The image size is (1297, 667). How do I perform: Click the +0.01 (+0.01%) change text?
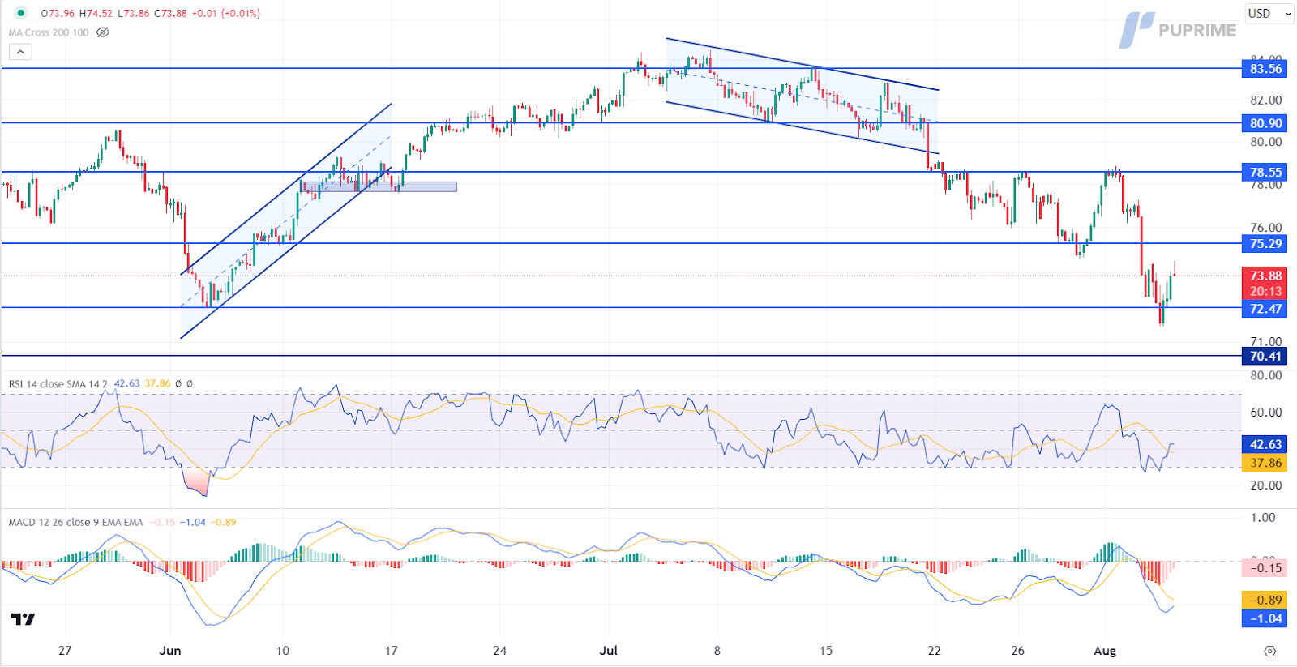pyautogui.click(x=226, y=13)
